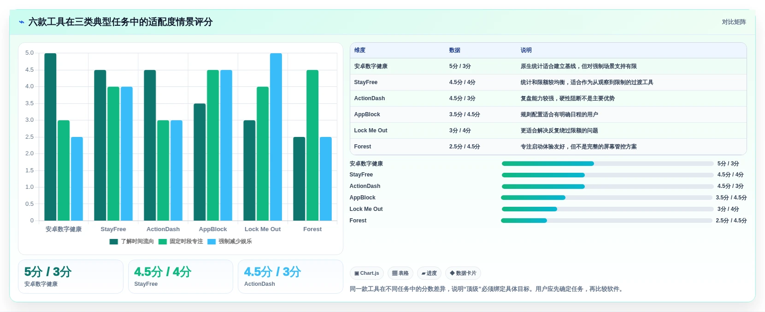
Task: Click the StayFree progress bar
Action: pos(607,175)
